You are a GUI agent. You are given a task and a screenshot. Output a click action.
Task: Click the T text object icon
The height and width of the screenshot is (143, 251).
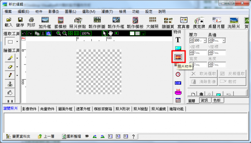pos(178,40)
